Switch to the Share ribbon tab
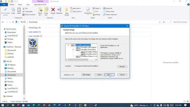 (x=20, y=5)
